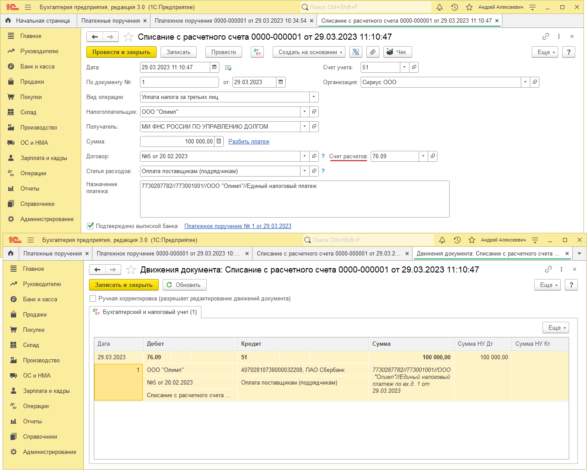The height and width of the screenshot is (470, 587).
Task: Click the Обновить button
Action: tap(184, 285)
